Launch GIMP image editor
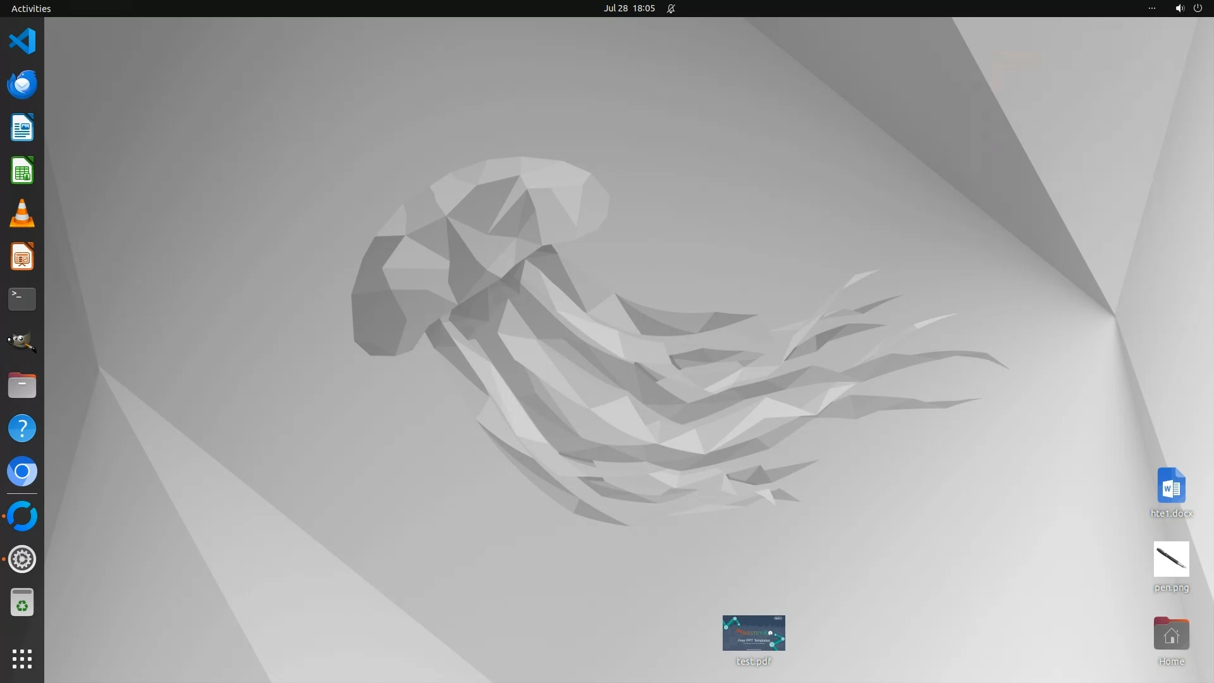This screenshot has width=1214, height=683. pos(22,342)
